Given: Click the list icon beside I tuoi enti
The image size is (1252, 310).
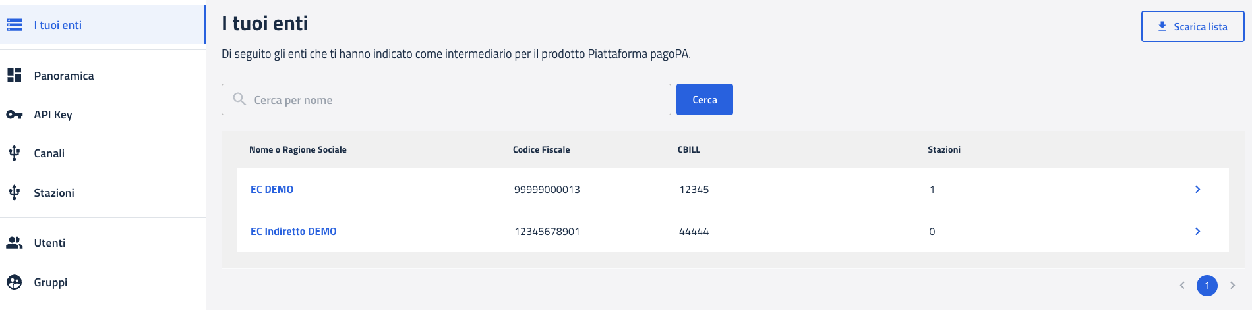Looking at the screenshot, I should [x=15, y=25].
